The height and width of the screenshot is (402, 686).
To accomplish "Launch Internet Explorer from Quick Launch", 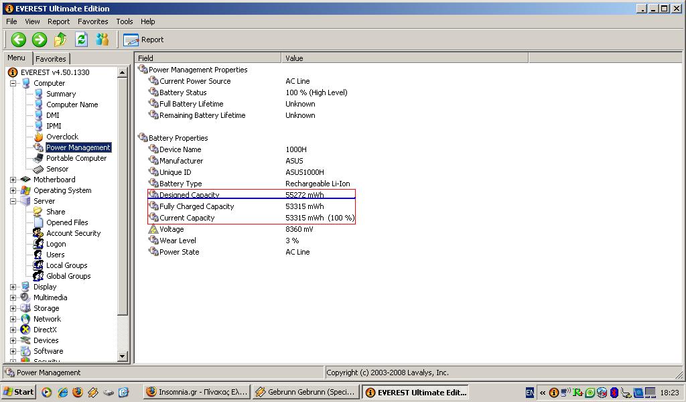I will click(62, 392).
